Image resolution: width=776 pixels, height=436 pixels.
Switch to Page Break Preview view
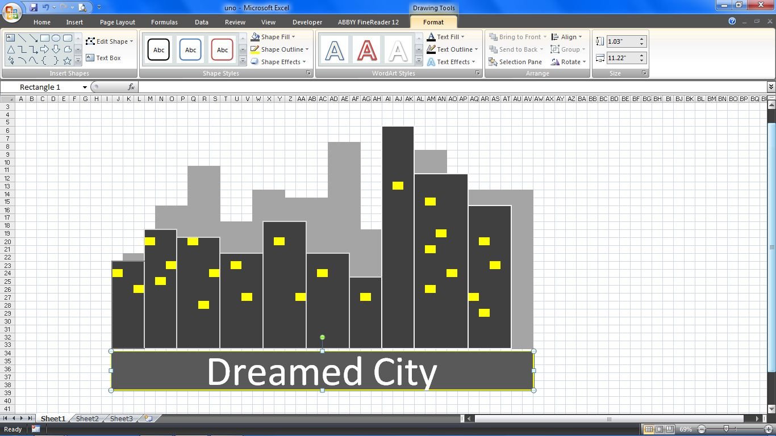pos(670,429)
